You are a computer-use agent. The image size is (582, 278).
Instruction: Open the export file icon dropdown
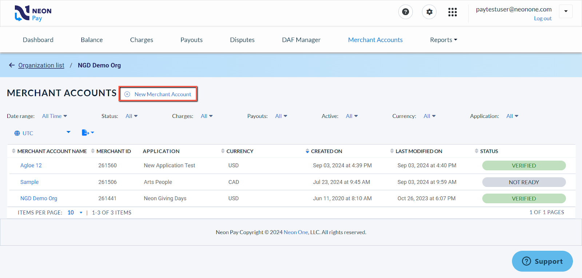coord(88,132)
